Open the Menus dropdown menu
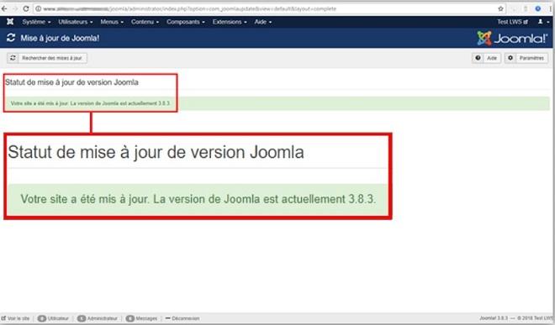Viewport: 555px width, 325px height. click(112, 22)
